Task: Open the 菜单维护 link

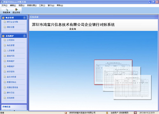Action: tap(10, 61)
